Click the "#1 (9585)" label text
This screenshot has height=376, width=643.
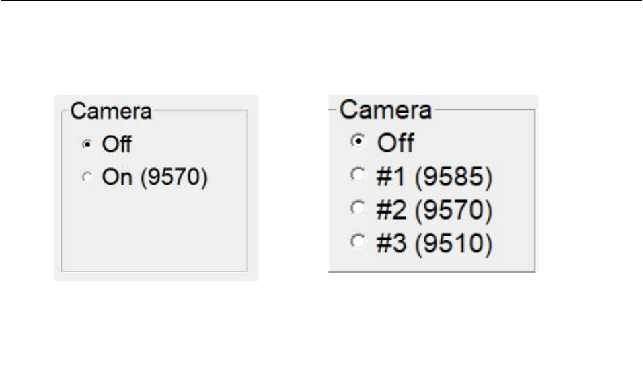[436, 176]
